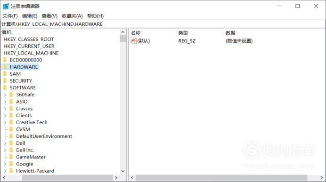Click values pane scroll right arrow
326x182 pixels.
pyautogui.click(x=322, y=178)
